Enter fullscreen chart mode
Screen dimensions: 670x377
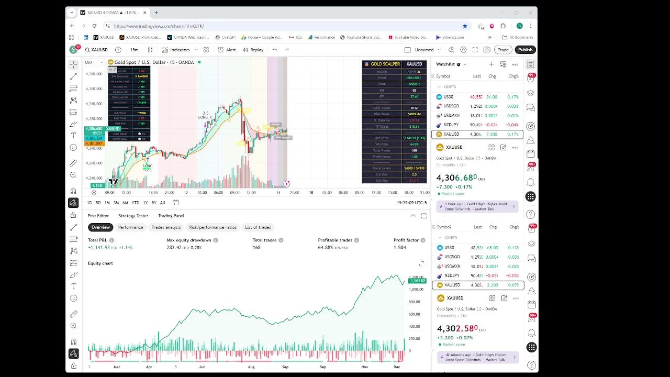[475, 50]
